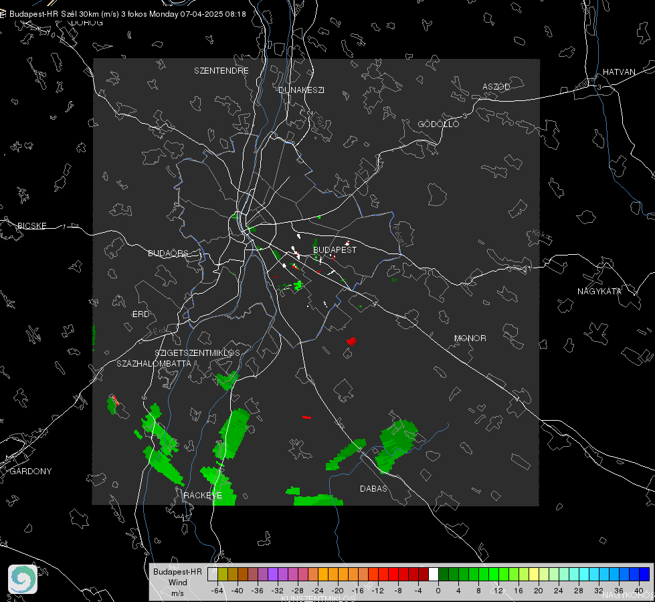Screen dimensions: 655x602
Task: Click the white zero swatch in wind legend
Action: (x=434, y=575)
